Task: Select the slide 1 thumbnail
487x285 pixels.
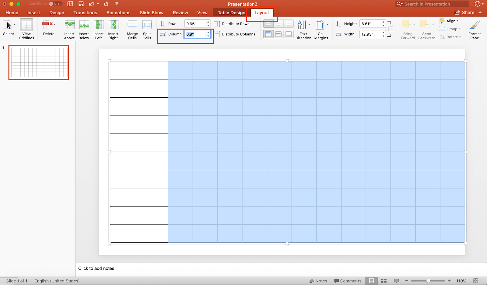Action: point(38,62)
